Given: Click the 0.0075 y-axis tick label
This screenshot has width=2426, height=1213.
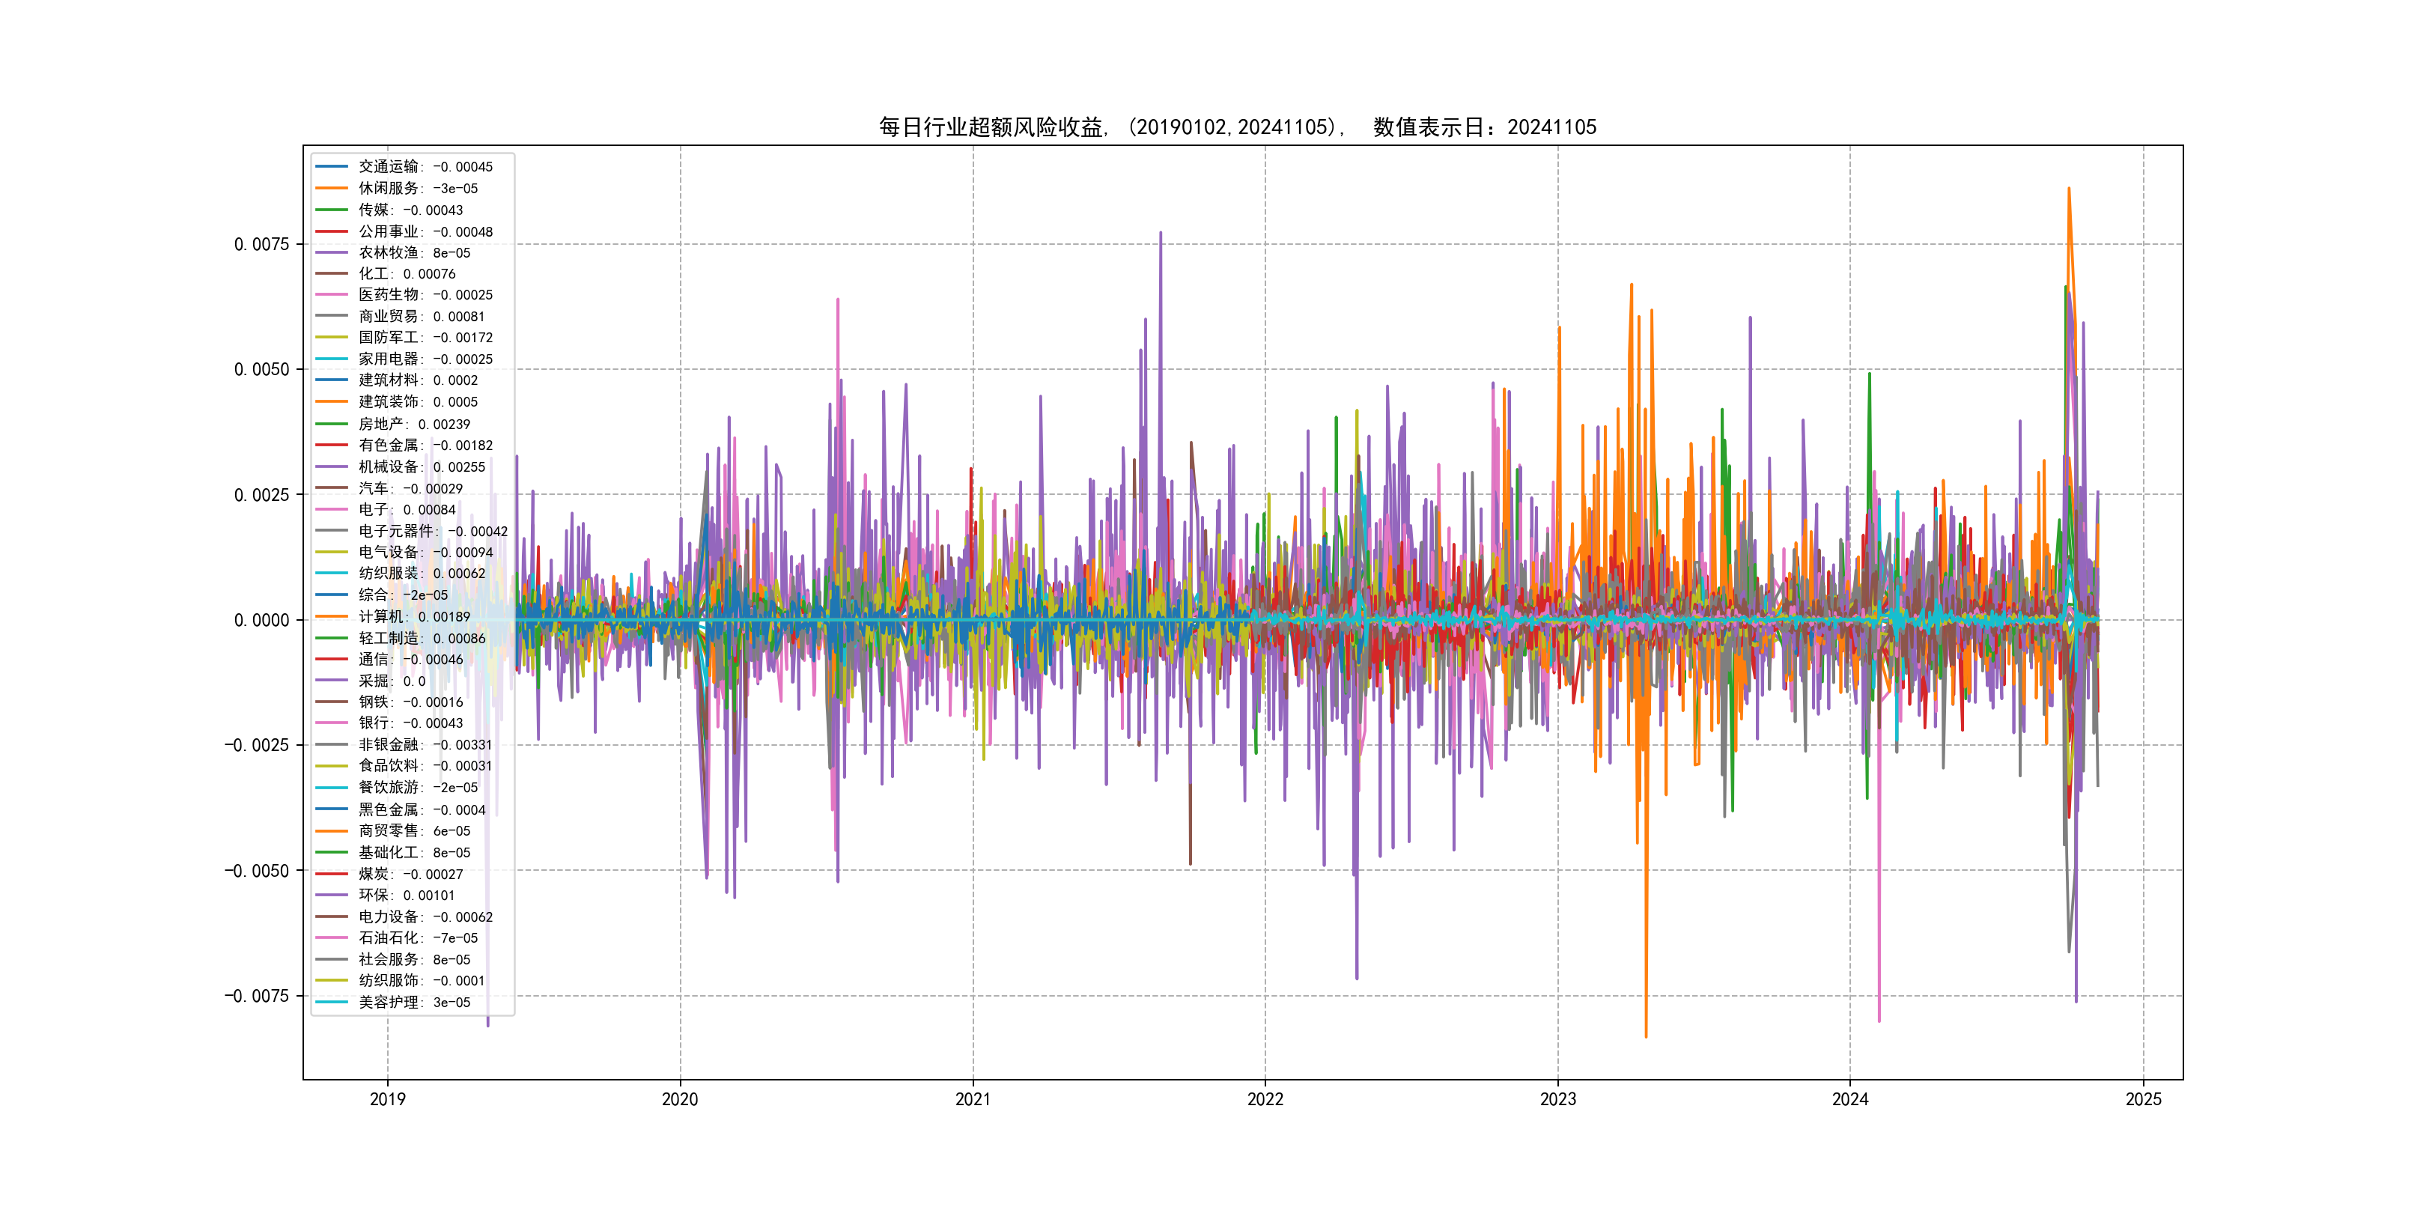Looking at the screenshot, I should tap(261, 245).
